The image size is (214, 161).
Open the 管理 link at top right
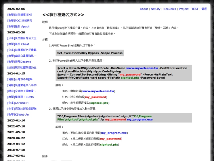[x=204, y=9]
